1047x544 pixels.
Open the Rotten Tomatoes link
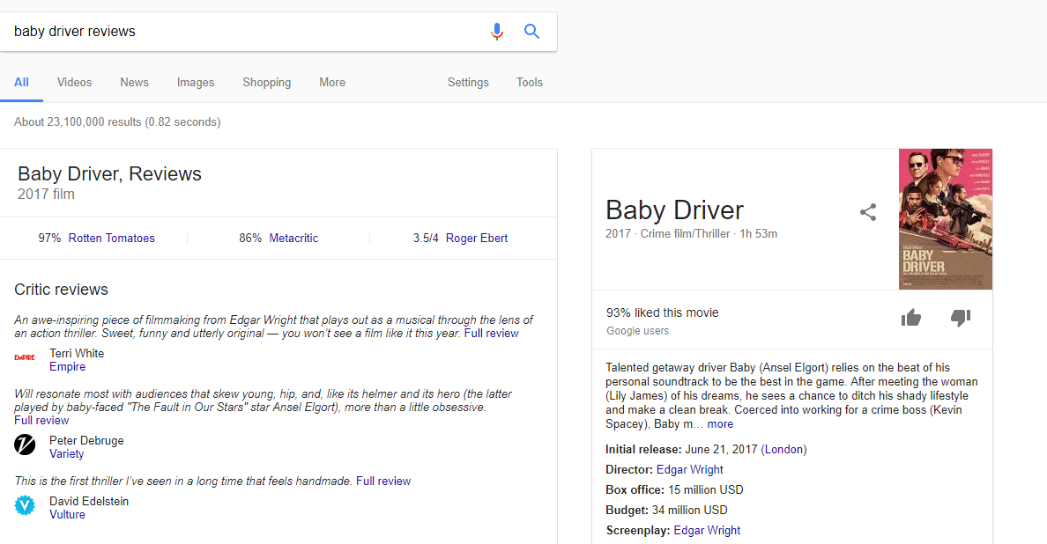point(112,238)
